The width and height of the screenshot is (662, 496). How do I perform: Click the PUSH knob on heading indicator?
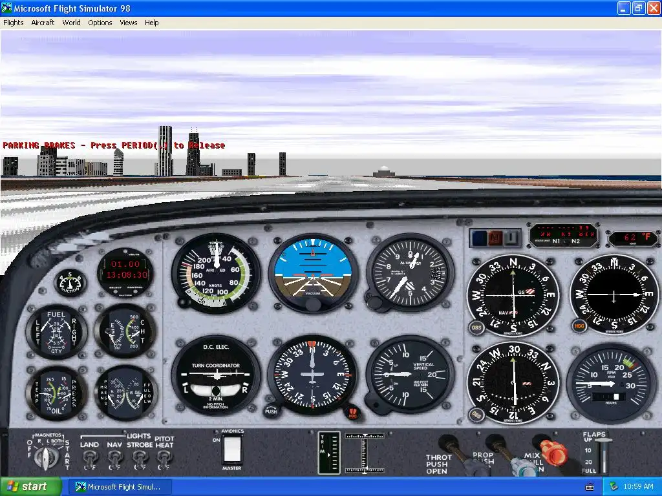[x=271, y=410]
